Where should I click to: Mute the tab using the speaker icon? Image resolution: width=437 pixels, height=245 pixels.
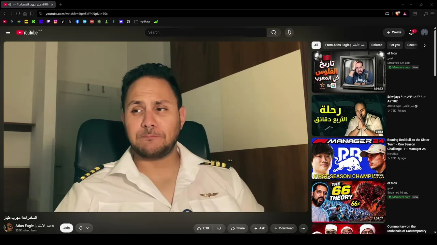10,4
